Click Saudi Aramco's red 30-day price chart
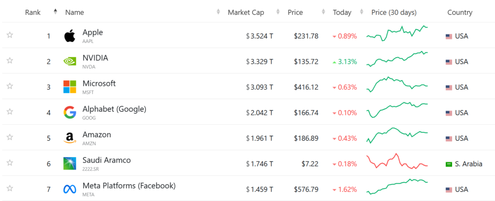The height and width of the screenshot is (201, 495). [397, 161]
